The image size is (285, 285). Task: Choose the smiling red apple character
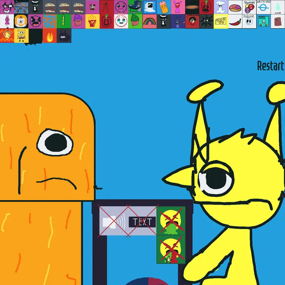[107, 21]
